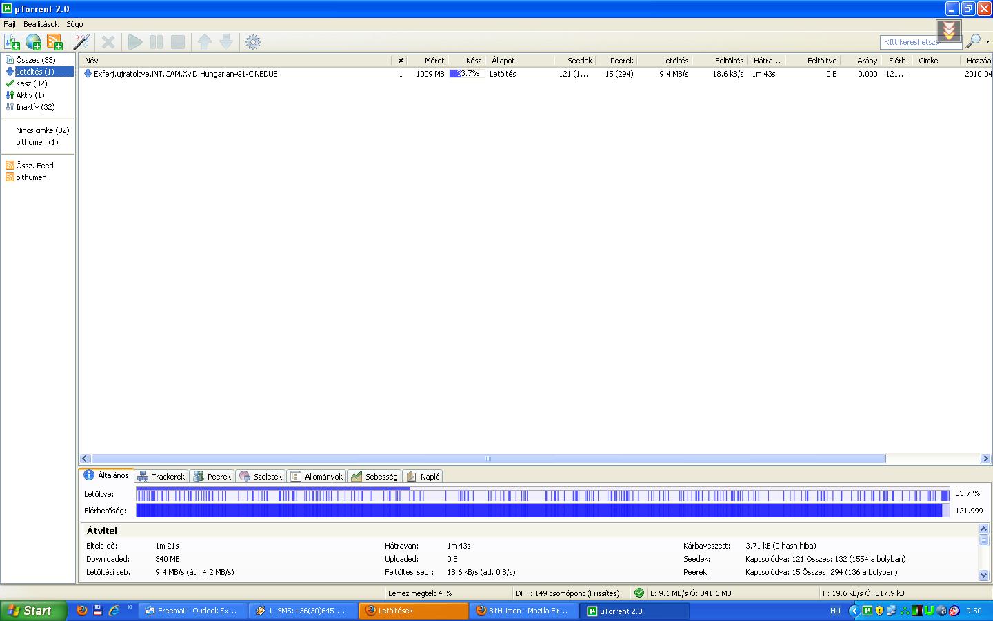
Task: Open the bithumen RSS feed entry
Action: point(31,177)
